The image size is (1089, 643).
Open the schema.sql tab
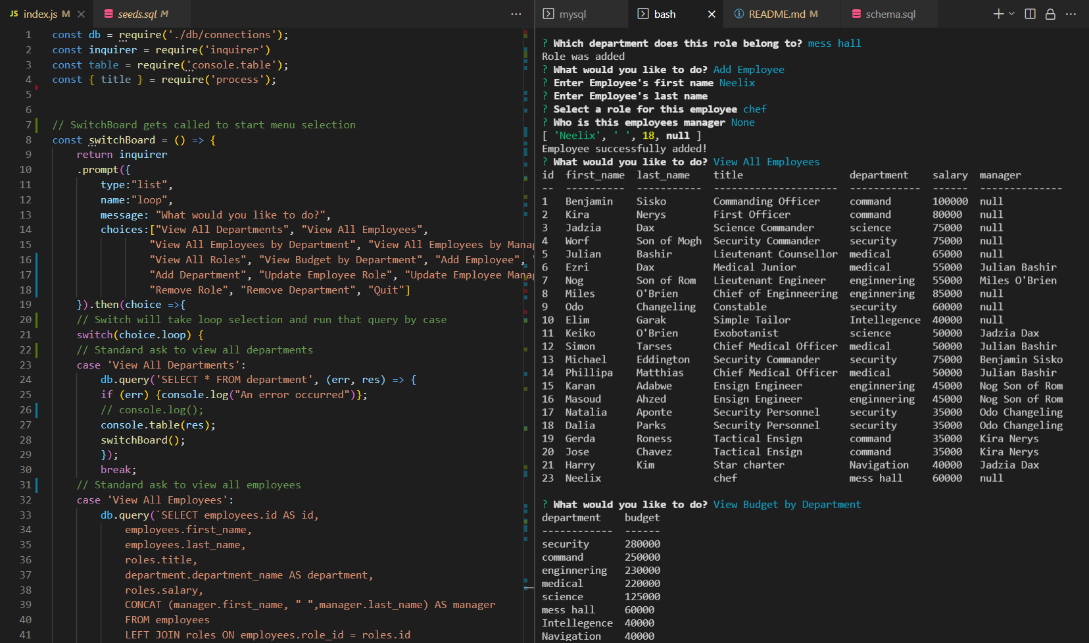click(889, 14)
